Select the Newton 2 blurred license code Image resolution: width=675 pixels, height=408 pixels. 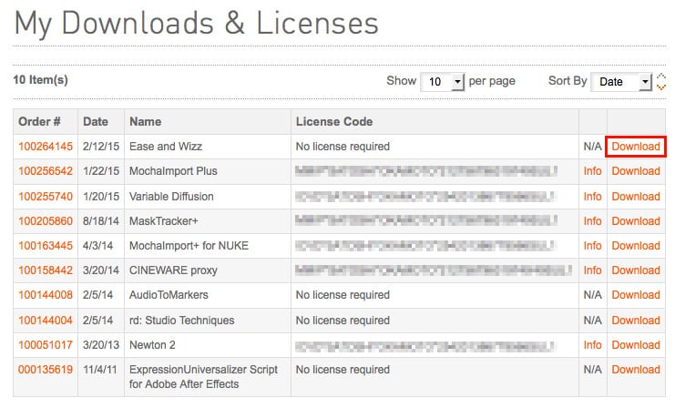click(x=424, y=345)
